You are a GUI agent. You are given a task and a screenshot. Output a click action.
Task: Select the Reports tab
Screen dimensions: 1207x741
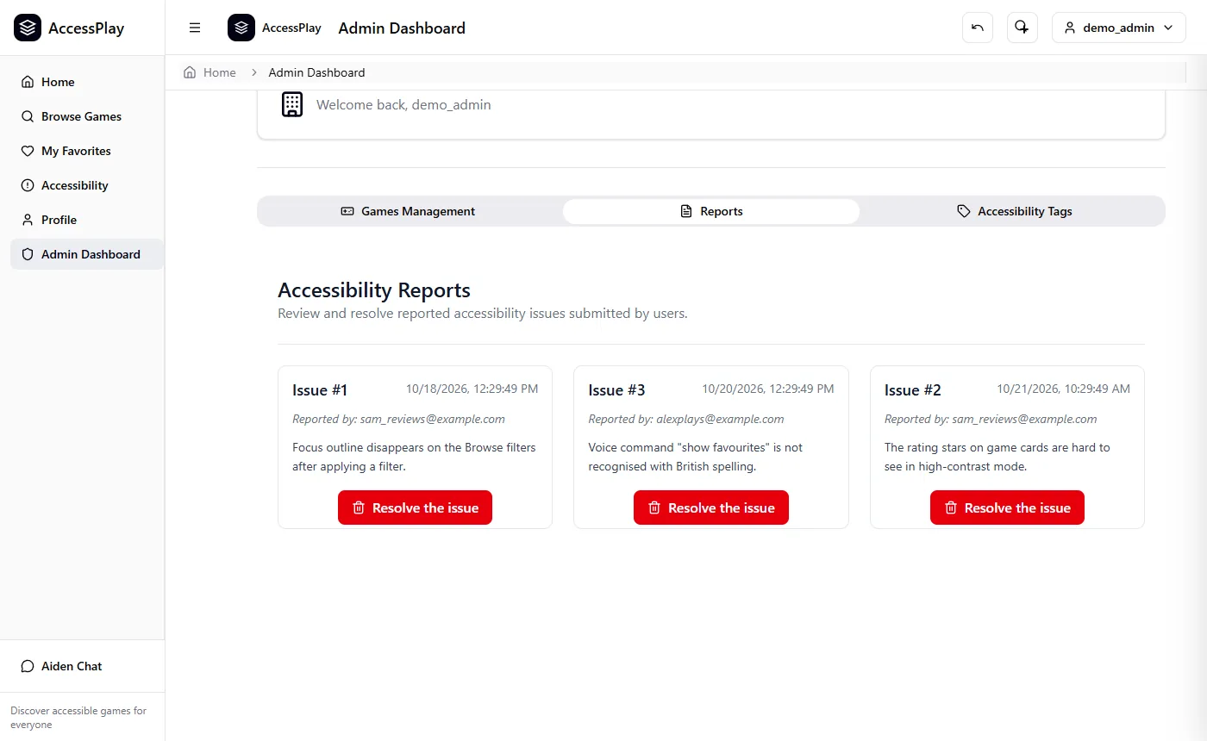(711, 211)
